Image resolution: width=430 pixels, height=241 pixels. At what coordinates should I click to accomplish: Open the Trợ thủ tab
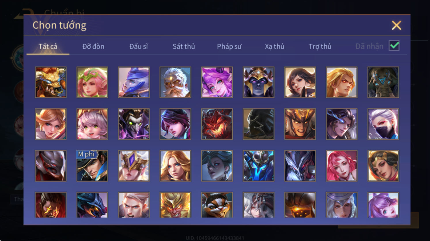[x=320, y=46]
